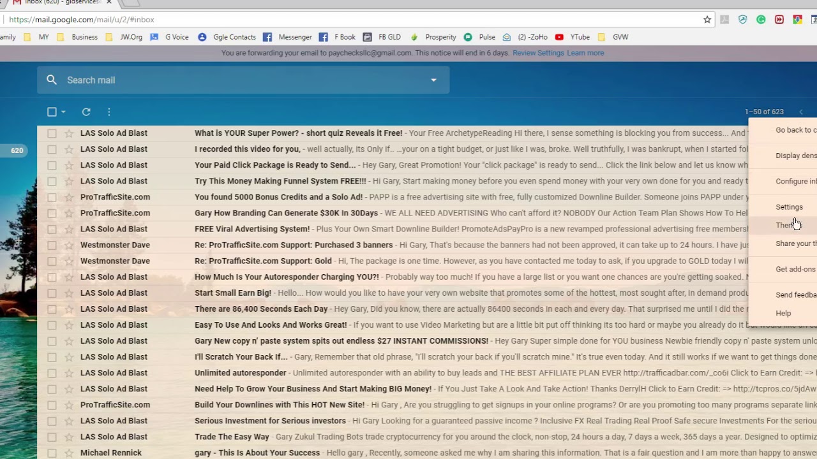
Task: Select the 'Re: ProTrafficSite.com Support: Gold' email checkbox
Action: 52,261
